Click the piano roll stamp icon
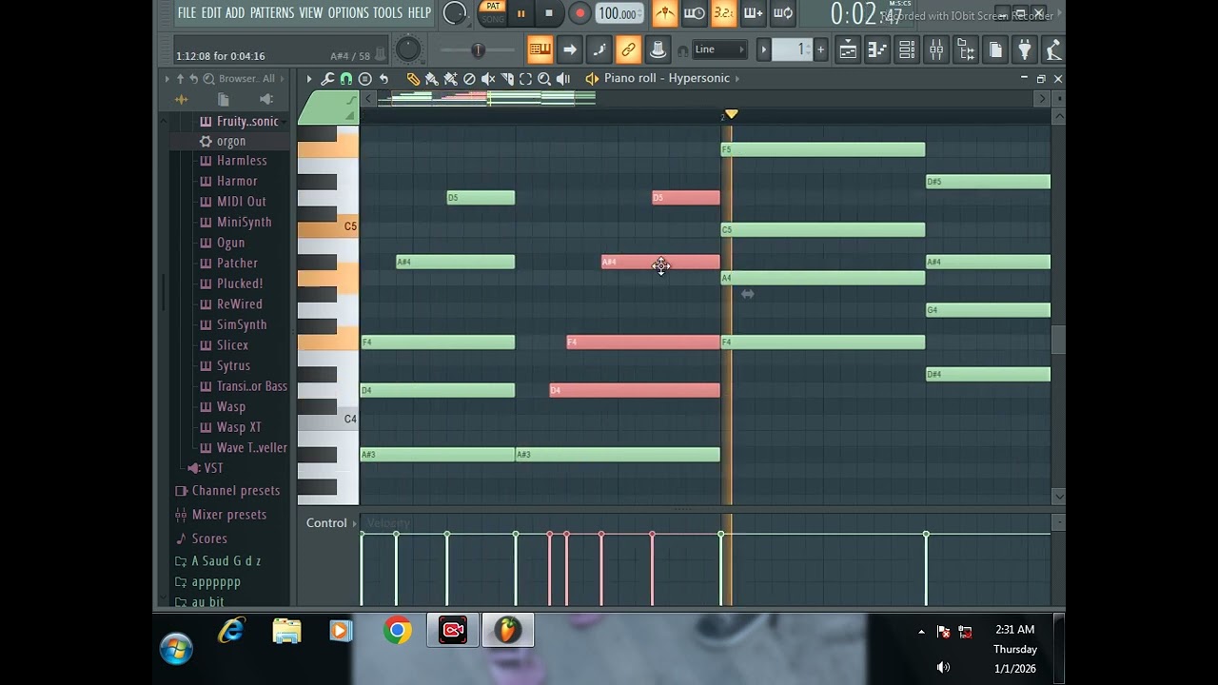The height and width of the screenshot is (685, 1218). [364, 79]
